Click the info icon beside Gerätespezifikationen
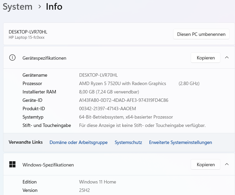Image resolution: width=235 pixels, height=195 pixels. 12,58
